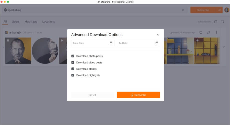The image size is (230, 125).
Task: Click the From Date input field
Action: click(x=93, y=43)
